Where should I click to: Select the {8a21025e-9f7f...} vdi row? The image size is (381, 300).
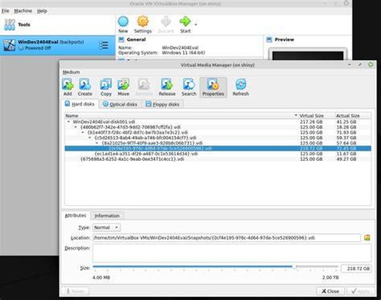(x=218, y=143)
